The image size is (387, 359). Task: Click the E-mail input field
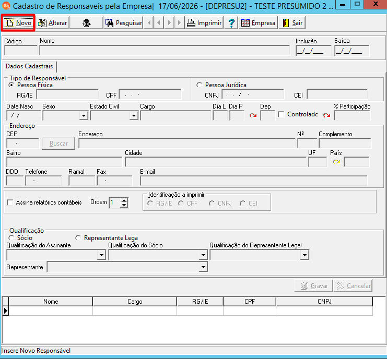click(x=253, y=181)
